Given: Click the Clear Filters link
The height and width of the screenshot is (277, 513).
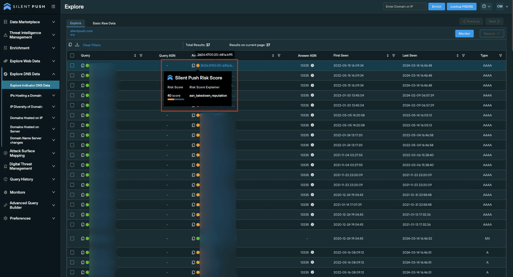Looking at the screenshot, I should (x=92, y=45).
